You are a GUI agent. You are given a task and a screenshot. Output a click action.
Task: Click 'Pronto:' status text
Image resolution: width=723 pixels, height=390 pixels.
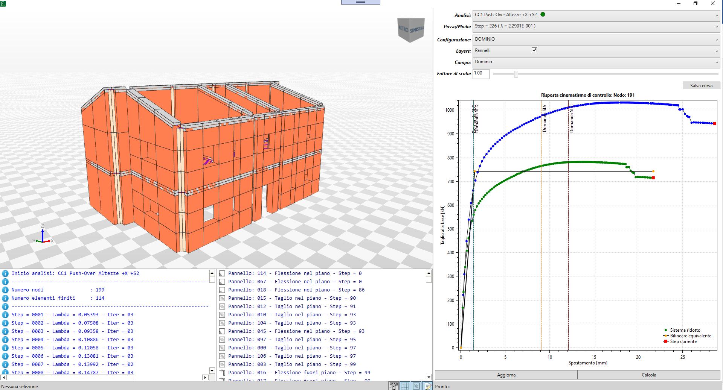(442, 386)
